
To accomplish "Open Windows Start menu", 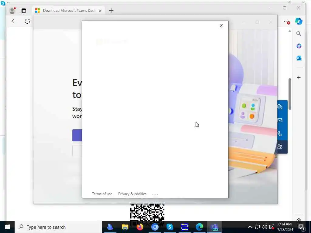I will tap(7, 227).
